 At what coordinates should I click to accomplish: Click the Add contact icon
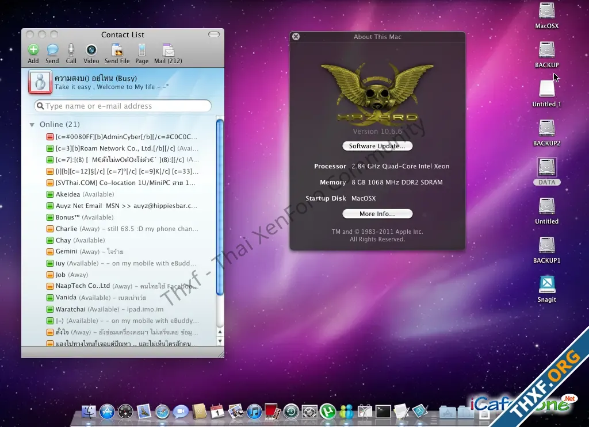tap(33, 50)
